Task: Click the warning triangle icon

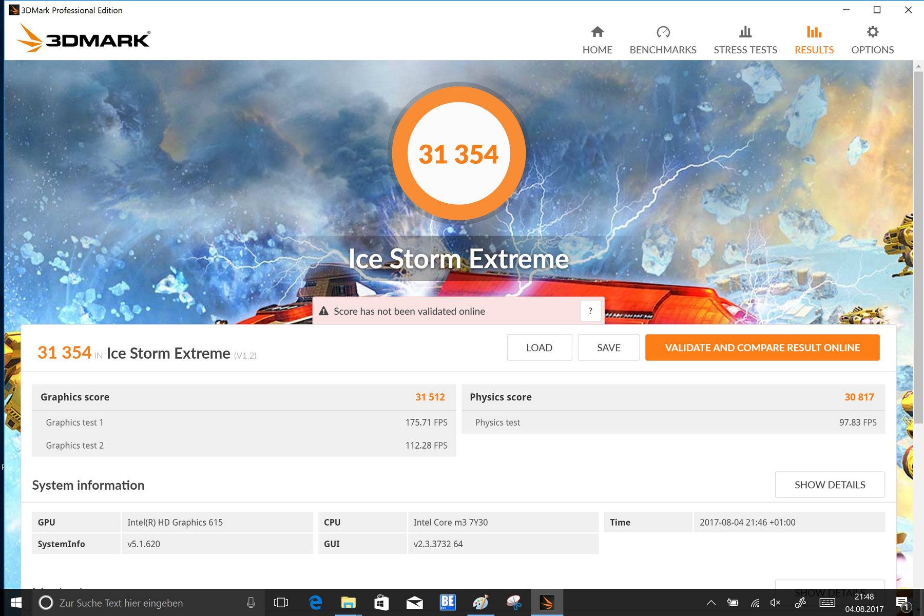Action: coord(323,311)
